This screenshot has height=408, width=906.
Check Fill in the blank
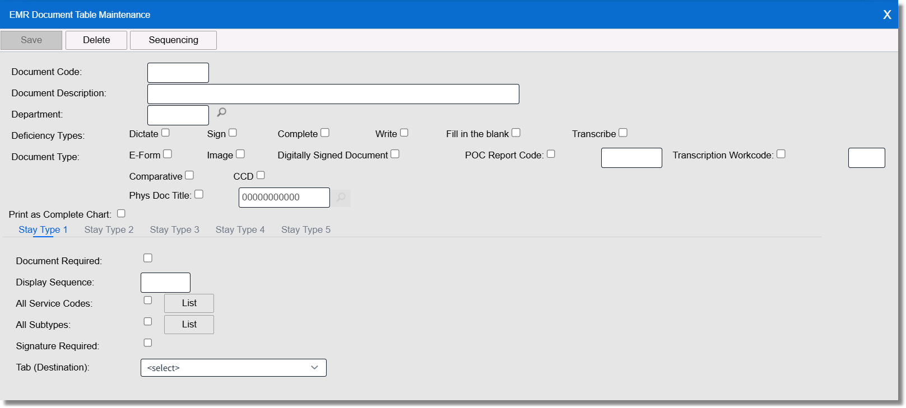click(516, 133)
